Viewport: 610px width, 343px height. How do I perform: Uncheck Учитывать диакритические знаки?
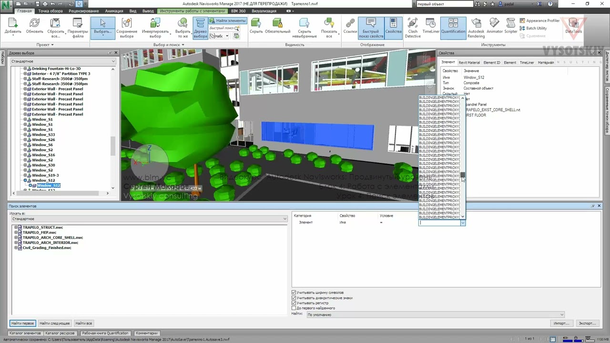click(x=294, y=298)
